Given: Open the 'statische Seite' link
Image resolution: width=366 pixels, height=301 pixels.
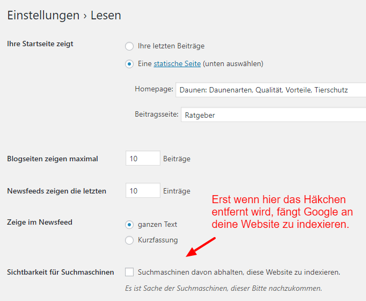Looking at the screenshot, I should coord(177,63).
